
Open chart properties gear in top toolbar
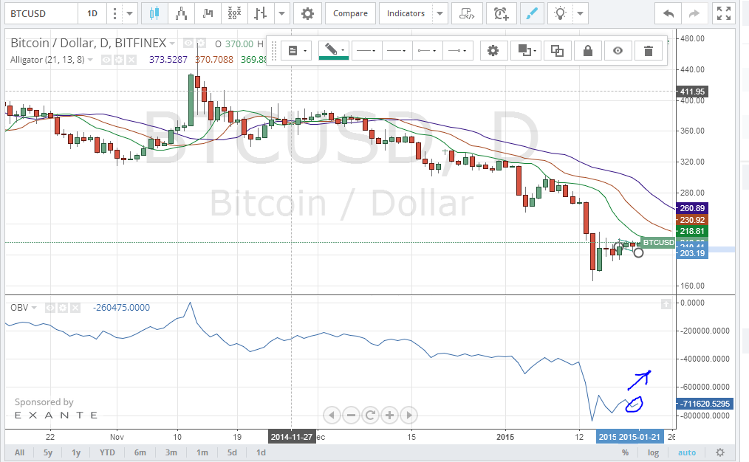[307, 13]
